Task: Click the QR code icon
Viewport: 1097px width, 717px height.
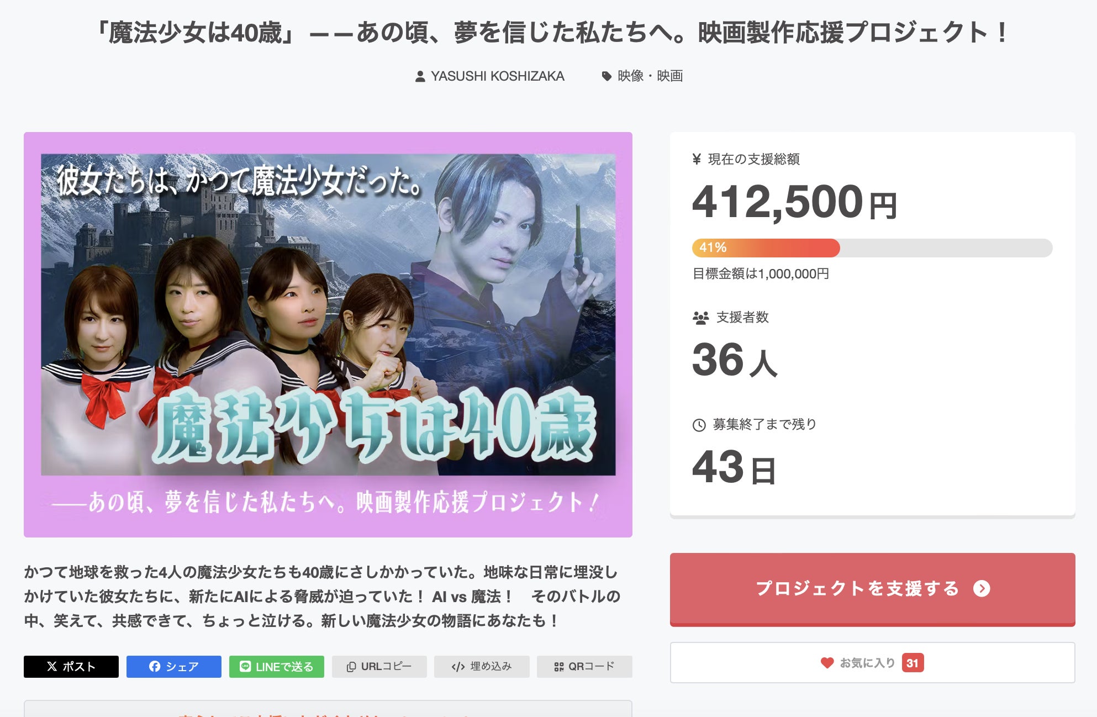Action: click(x=559, y=667)
